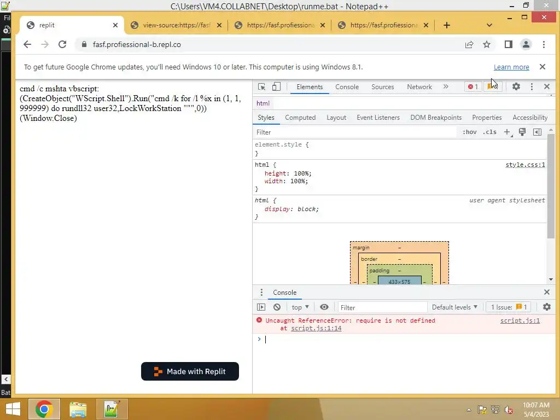Open the top JavaScript context dropdown
Image resolution: width=560 pixels, height=420 pixels.
click(x=300, y=307)
